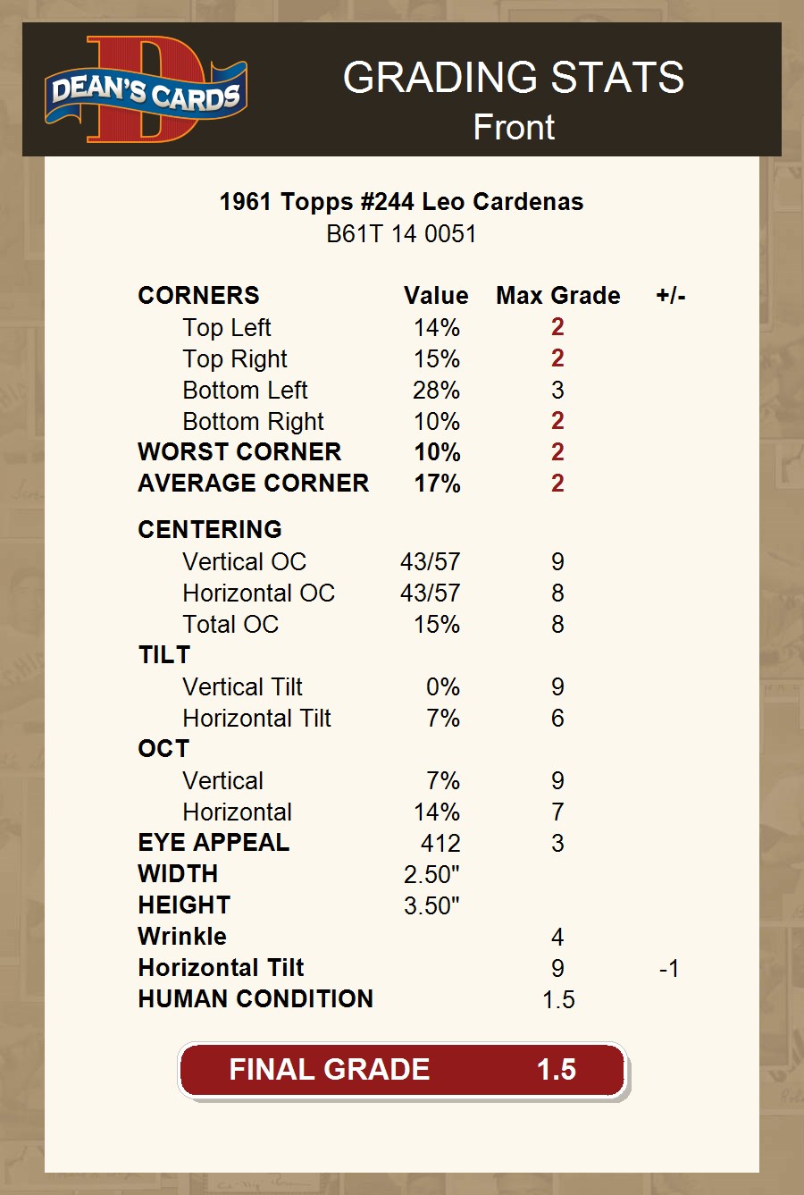Viewport: 804px width, 1195px height.
Task: Select the GRADING STATS heading
Action: coord(514,78)
